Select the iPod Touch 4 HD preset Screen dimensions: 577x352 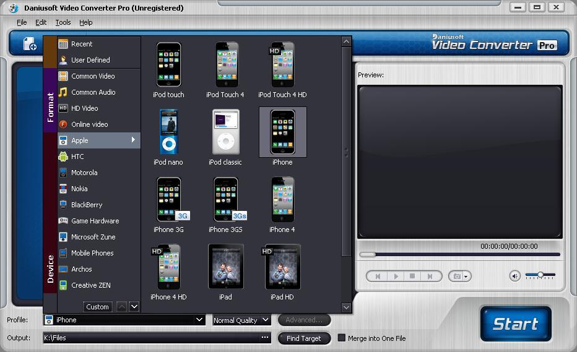[282, 71]
